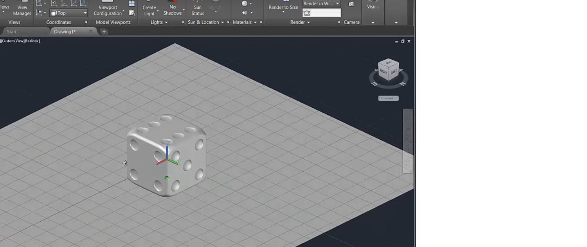Image resolution: width=587 pixels, height=247 pixels.
Task: Restore the drawing viewport window
Action: (403, 41)
